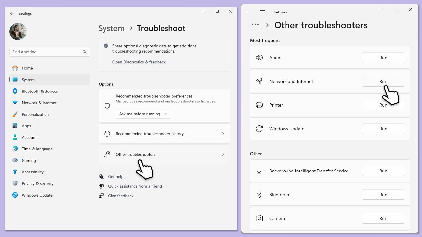
Task: Click the Get help icon
Action: 101,177
